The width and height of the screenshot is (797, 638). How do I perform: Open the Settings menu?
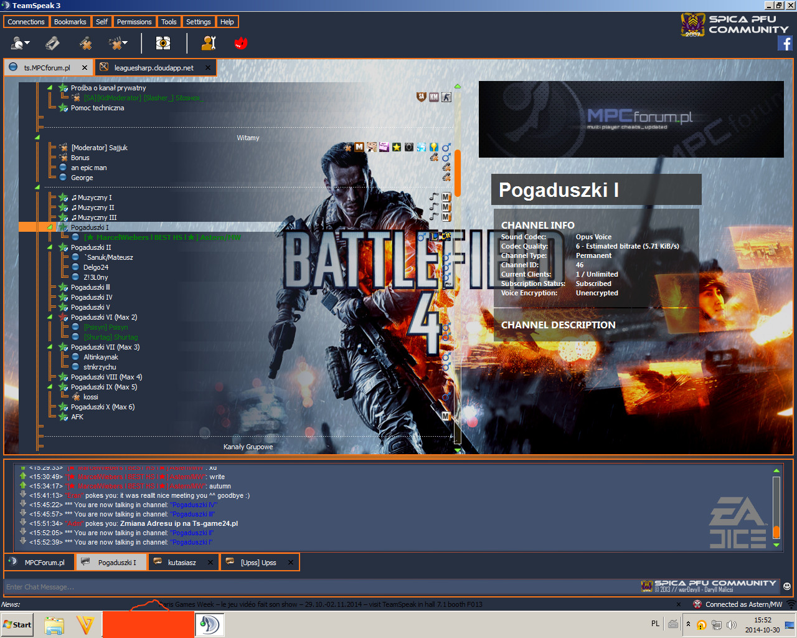pyautogui.click(x=199, y=22)
